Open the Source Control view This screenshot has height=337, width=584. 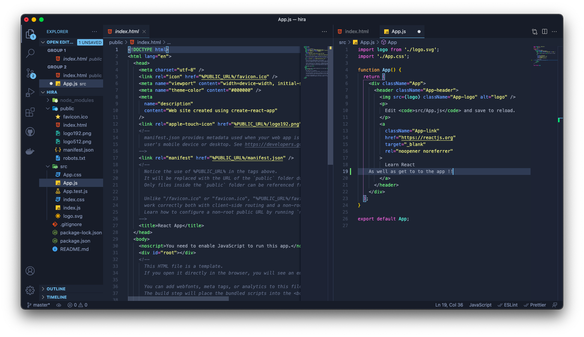coord(30,73)
